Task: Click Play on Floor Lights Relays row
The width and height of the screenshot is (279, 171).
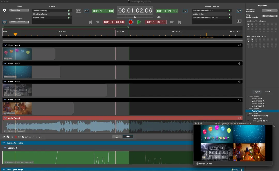Action: click(235, 169)
